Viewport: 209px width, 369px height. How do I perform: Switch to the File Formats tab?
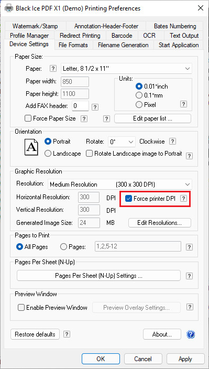(x=73, y=45)
